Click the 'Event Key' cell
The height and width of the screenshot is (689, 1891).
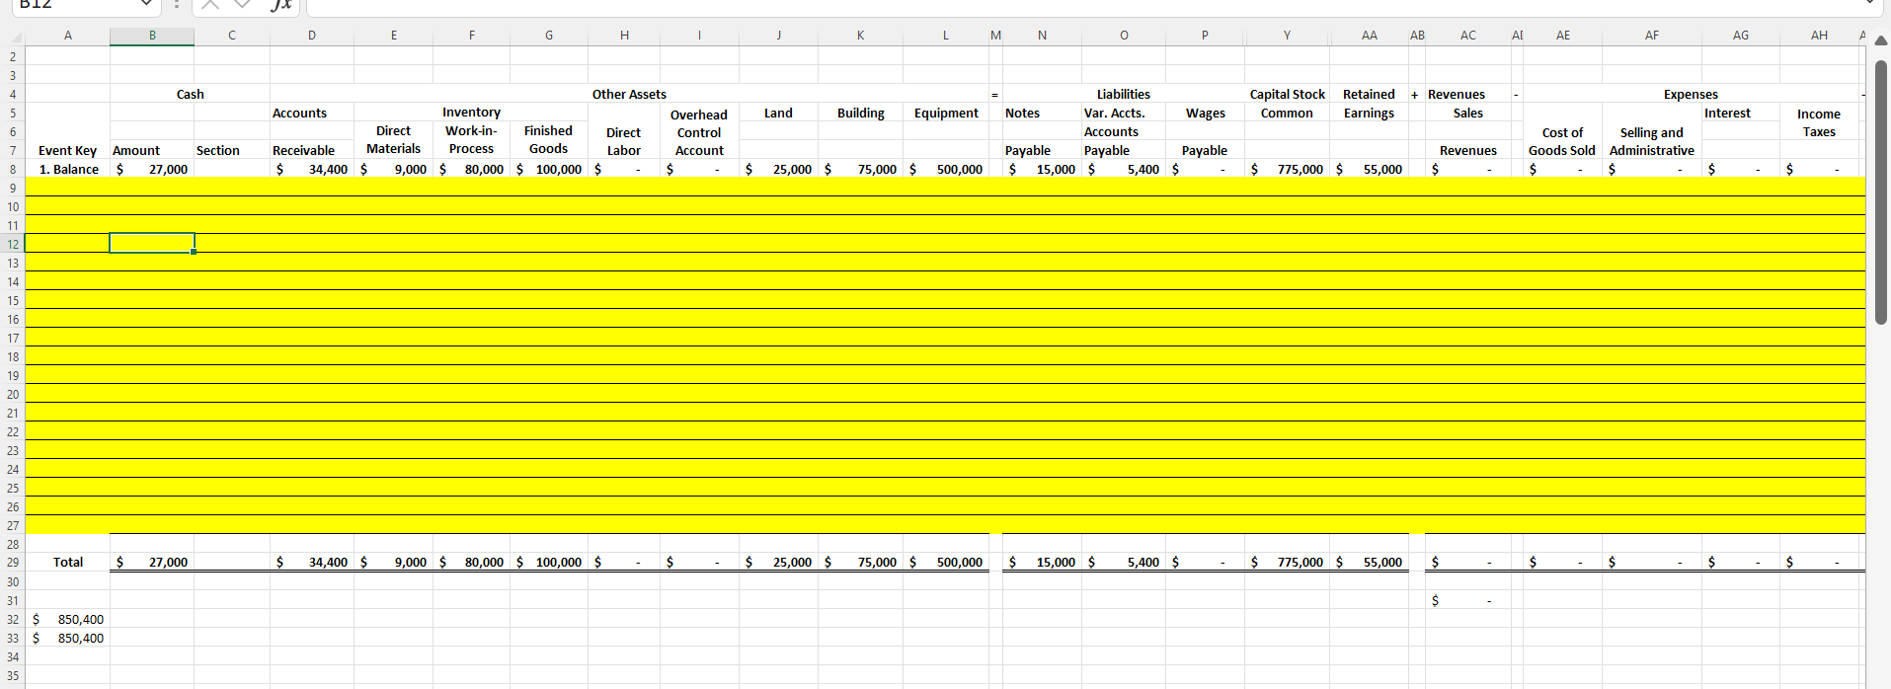67,150
